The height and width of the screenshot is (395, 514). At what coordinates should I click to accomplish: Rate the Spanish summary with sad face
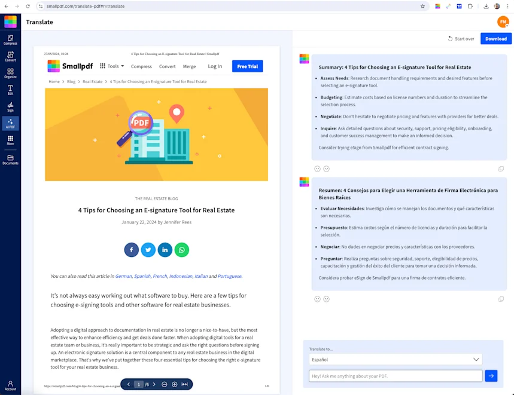(327, 299)
